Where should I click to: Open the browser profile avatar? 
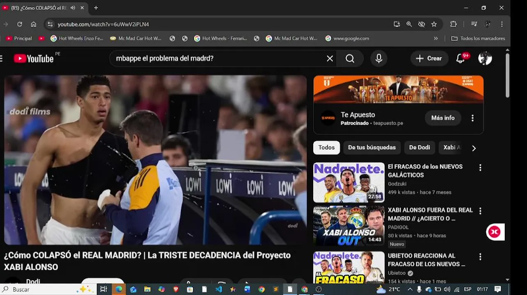pyautogui.click(x=488, y=24)
